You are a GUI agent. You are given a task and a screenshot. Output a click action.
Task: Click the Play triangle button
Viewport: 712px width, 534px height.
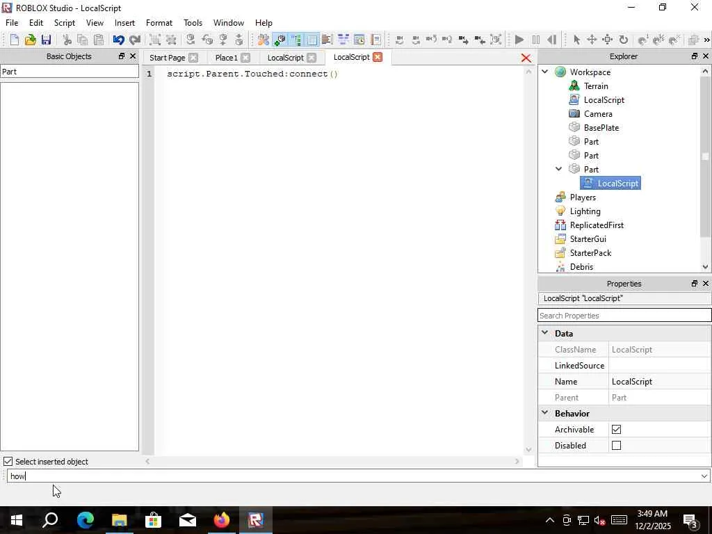click(519, 40)
